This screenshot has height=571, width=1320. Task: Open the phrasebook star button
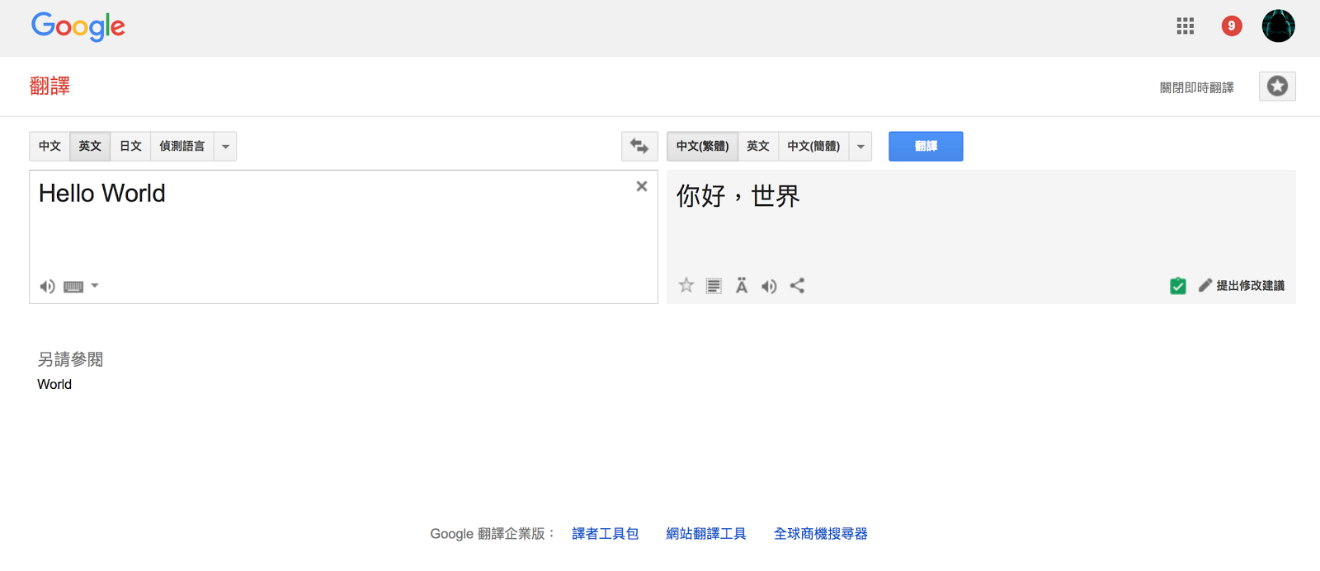click(x=1277, y=87)
